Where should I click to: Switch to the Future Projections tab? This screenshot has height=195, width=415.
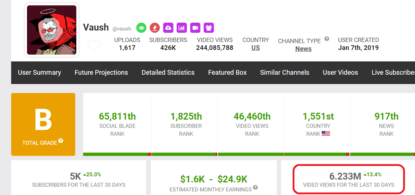coord(101,73)
